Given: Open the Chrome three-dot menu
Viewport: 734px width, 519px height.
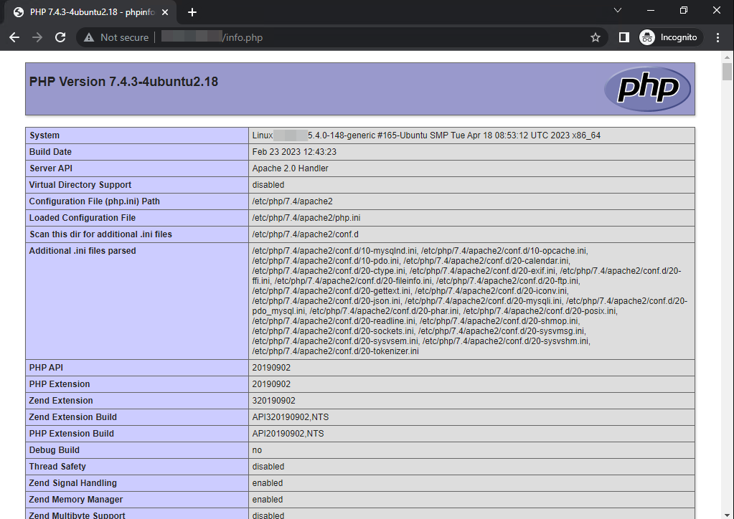Looking at the screenshot, I should [718, 37].
